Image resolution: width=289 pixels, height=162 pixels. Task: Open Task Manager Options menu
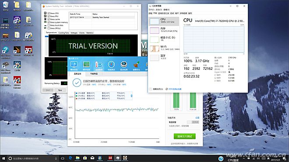[159, 10]
